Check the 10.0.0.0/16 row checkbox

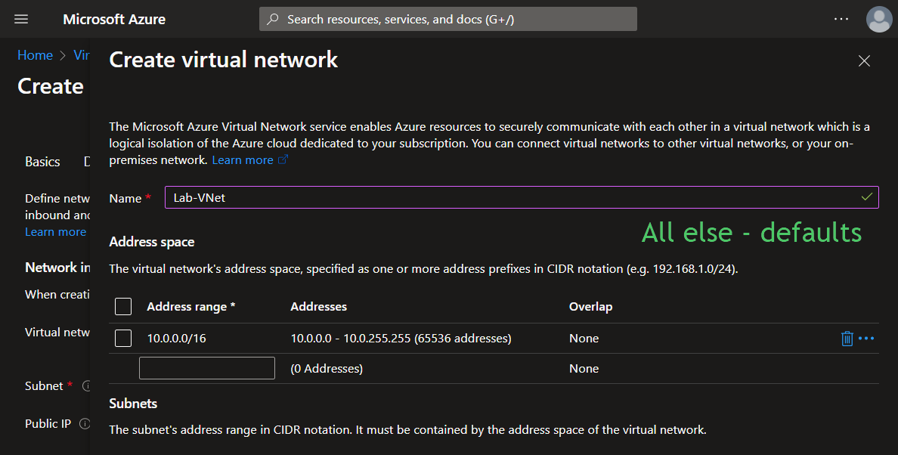coord(123,339)
